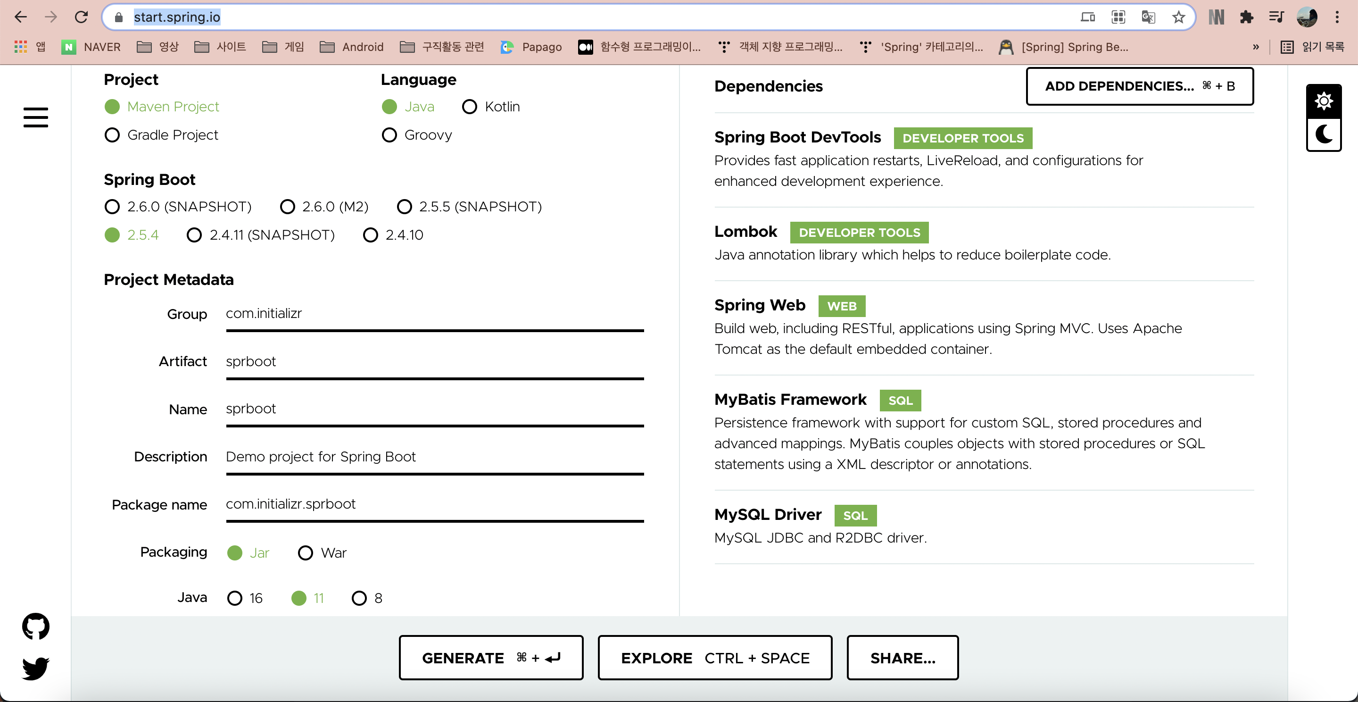Open the Papago bookmark
Screen dimensions: 1358x702
pyautogui.click(x=531, y=47)
